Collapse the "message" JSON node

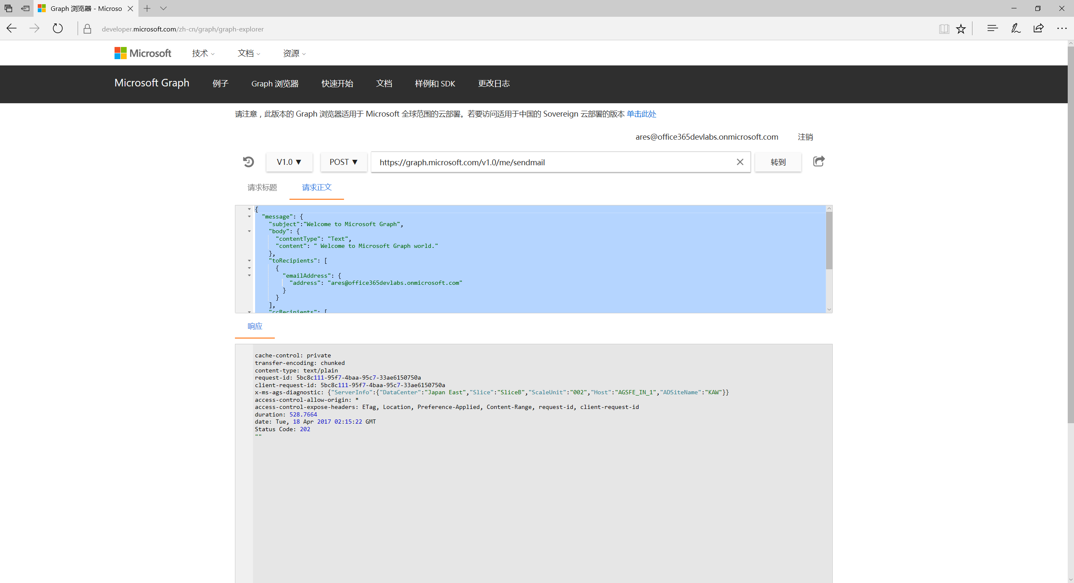click(249, 216)
